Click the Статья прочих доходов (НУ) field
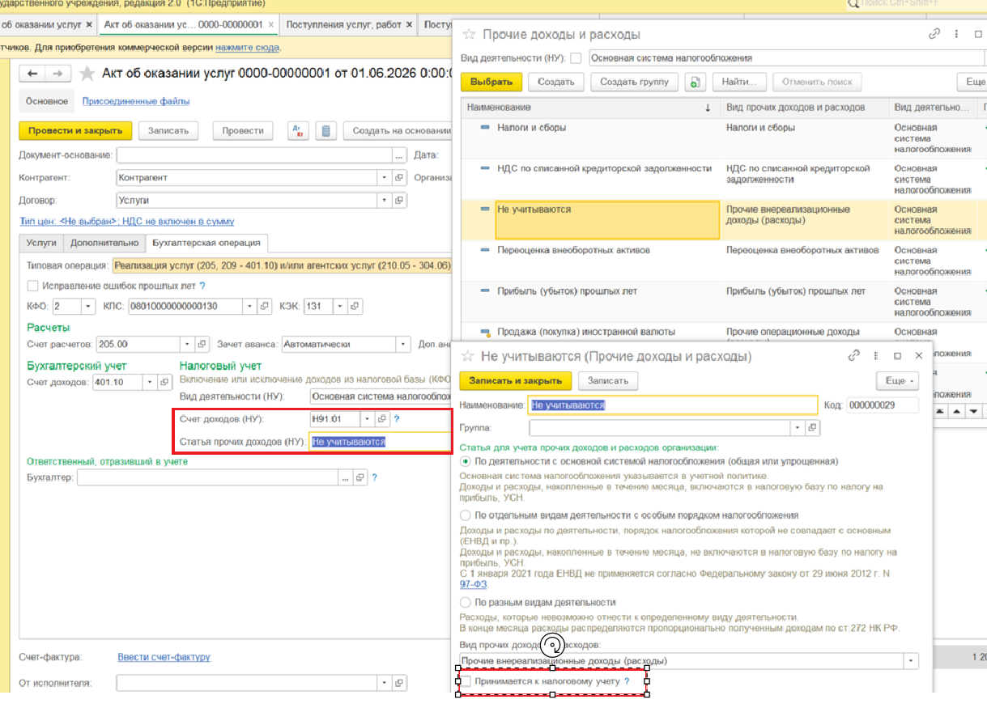This screenshot has height=708, width=987. [x=380, y=442]
